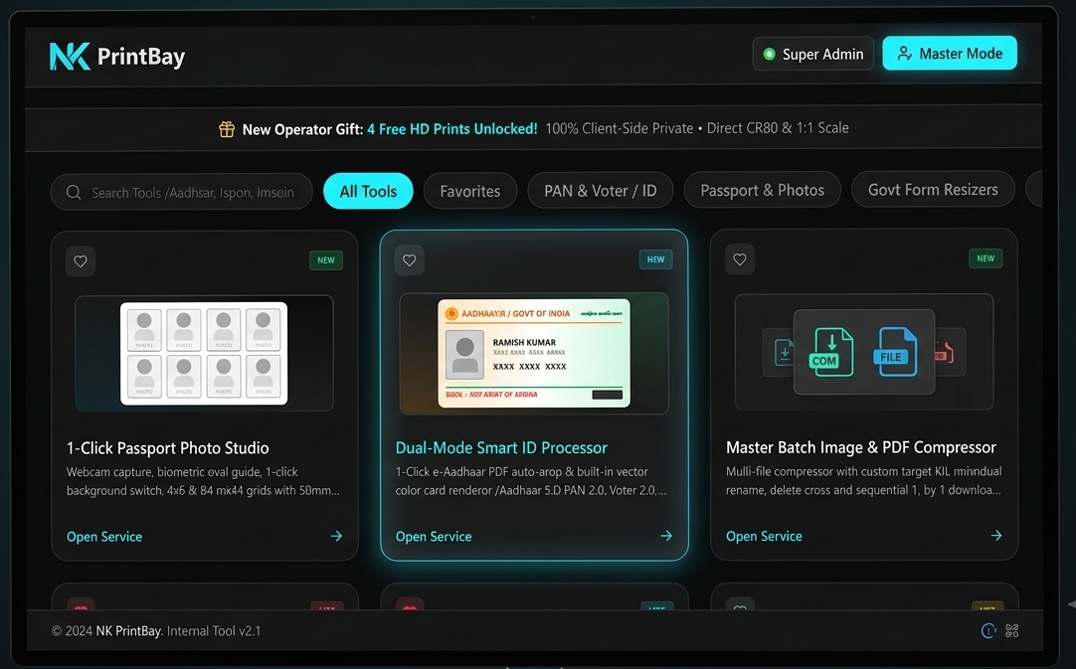The height and width of the screenshot is (669, 1076).
Task: Click the Aadhaar card preview thumbnail
Action: tap(534, 353)
